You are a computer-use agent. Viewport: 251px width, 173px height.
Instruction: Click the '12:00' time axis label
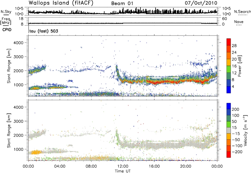(123, 166)
